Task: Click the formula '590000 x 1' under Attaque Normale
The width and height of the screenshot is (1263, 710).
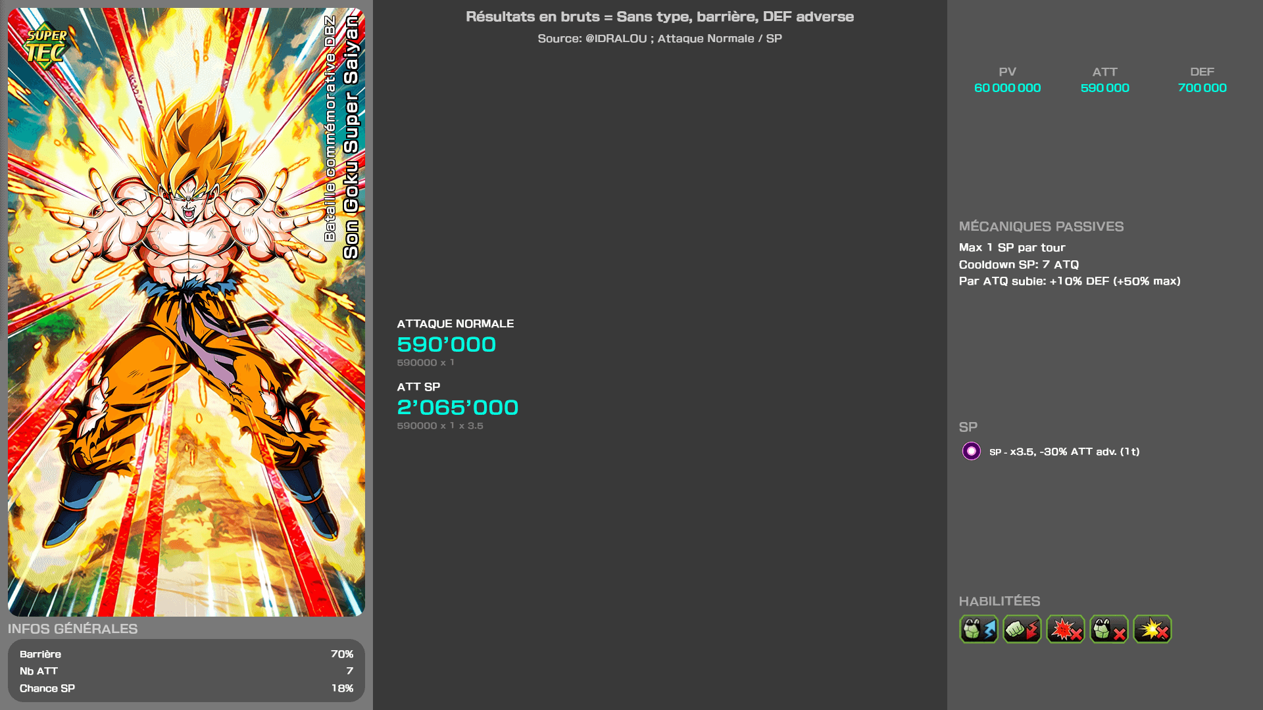Action: click(425, 362)
